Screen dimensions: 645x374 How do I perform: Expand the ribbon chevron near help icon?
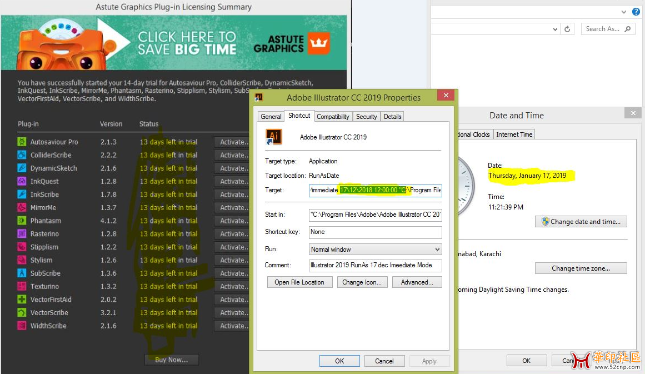point(624,12)
